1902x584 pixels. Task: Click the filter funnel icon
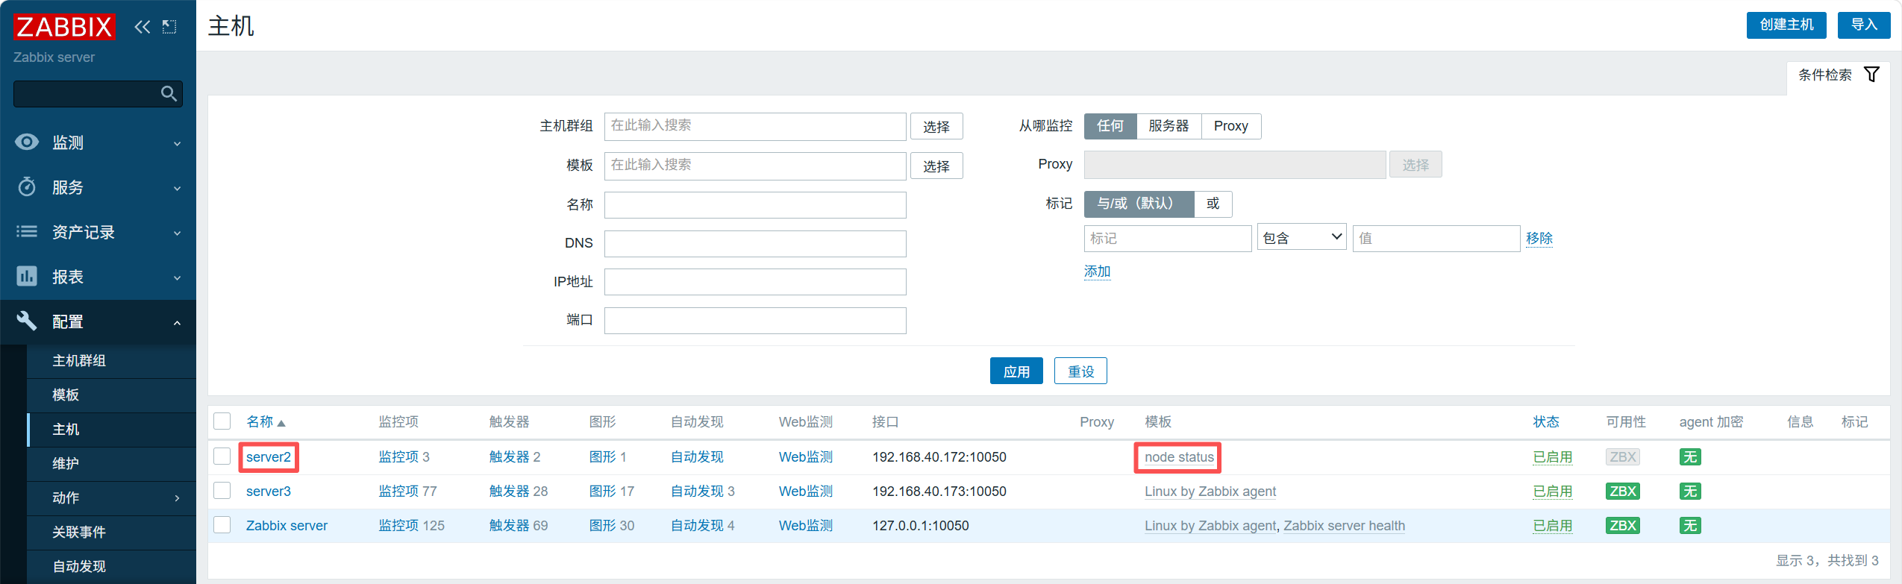(x=1871, y=75)
